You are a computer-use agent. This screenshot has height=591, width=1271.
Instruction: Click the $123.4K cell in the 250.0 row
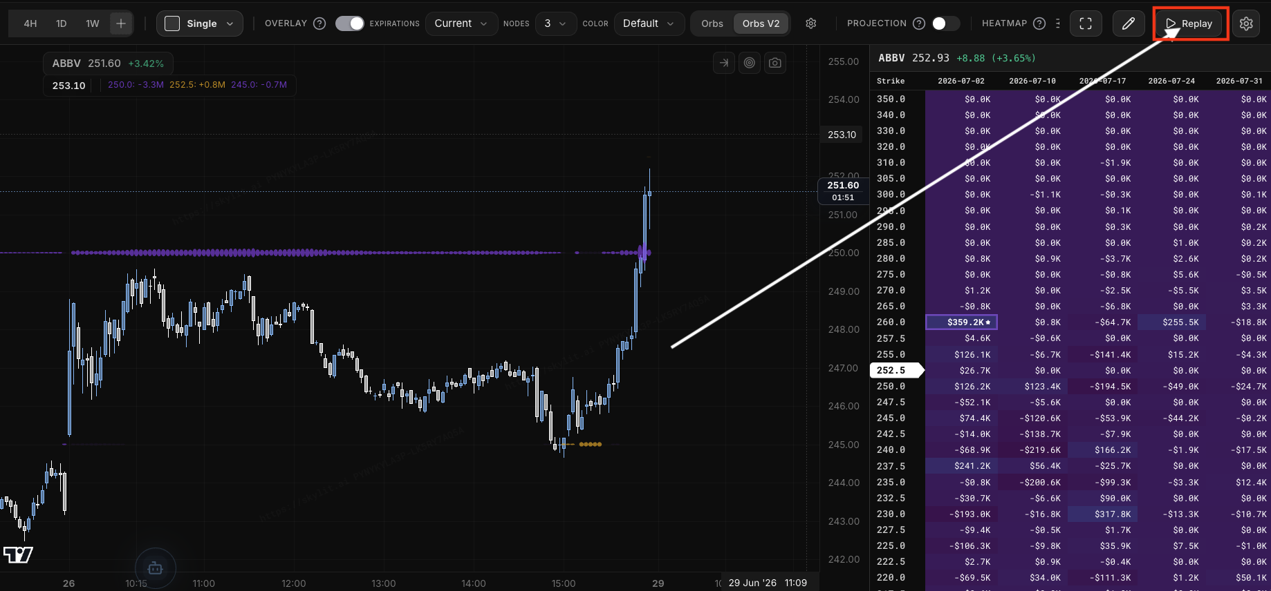pos(1032,387)
